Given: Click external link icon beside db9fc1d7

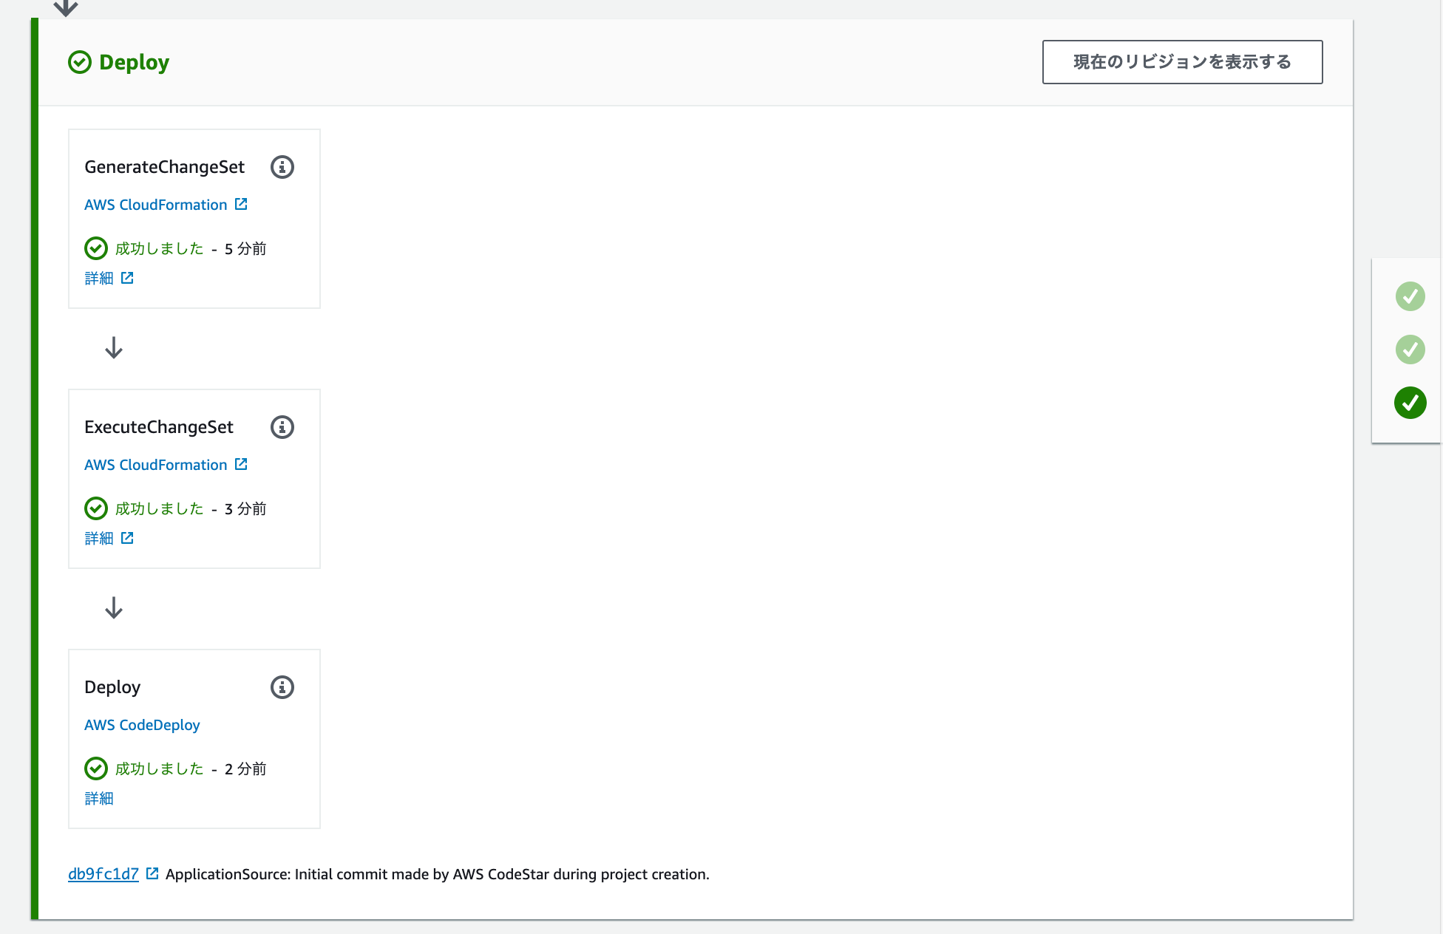Looking at the screenshot, I should pyautogui.click(x=152, y=873).
